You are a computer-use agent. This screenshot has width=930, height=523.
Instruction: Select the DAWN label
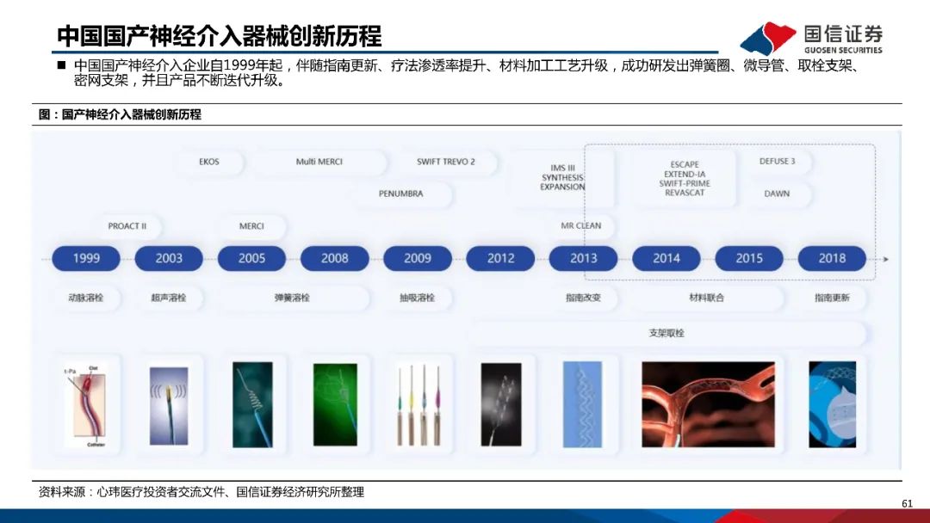(777, 194)
